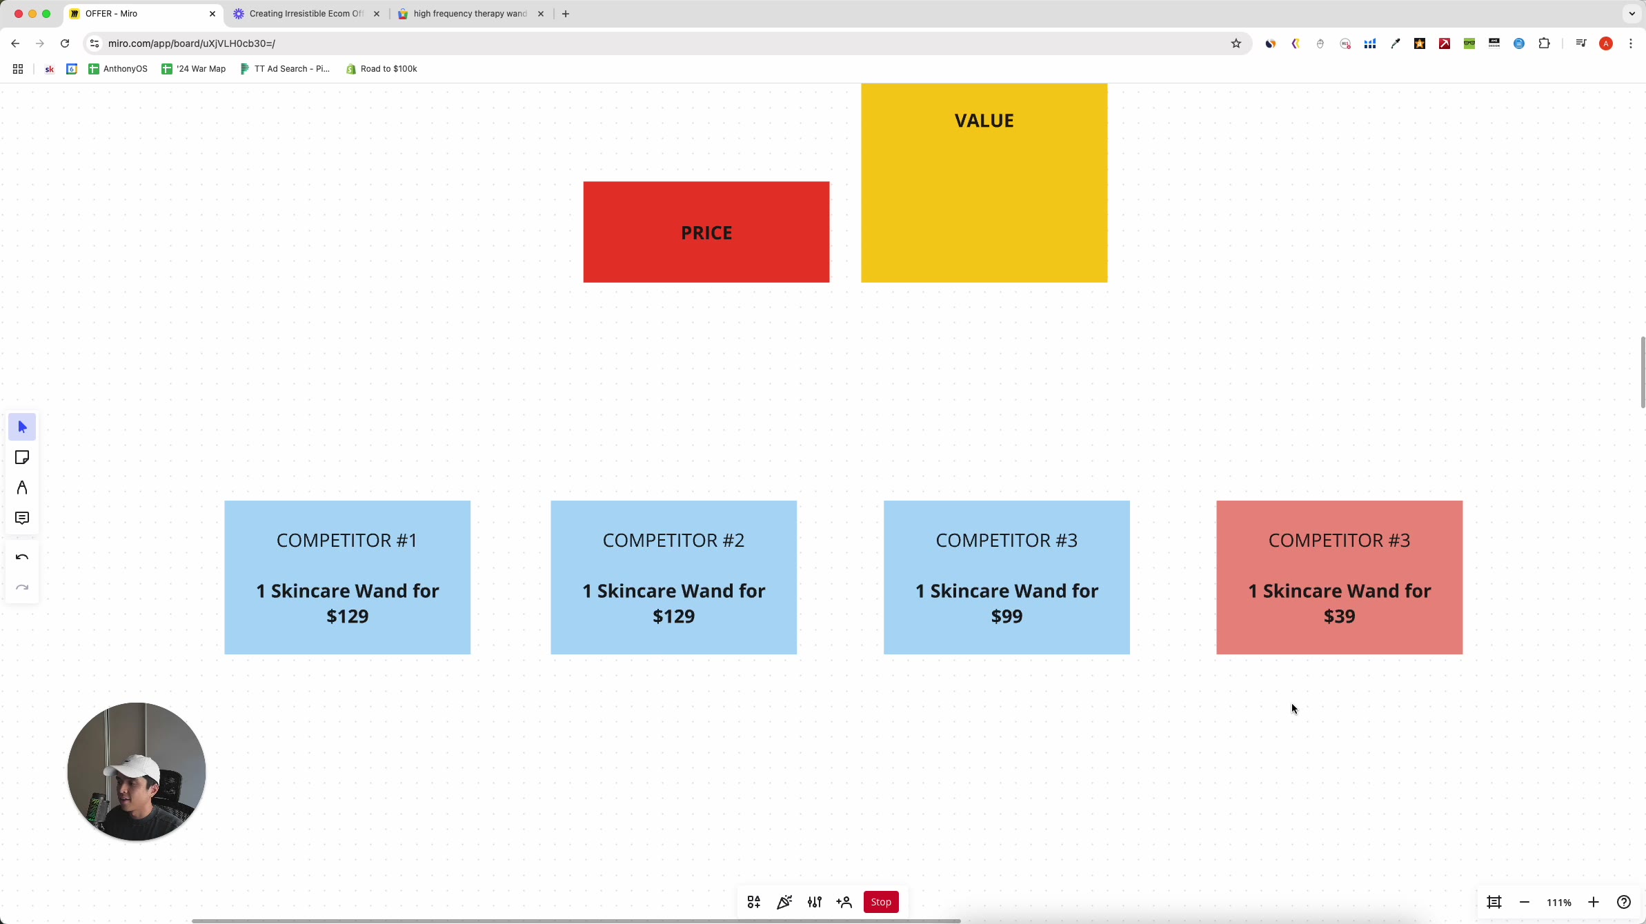Image resolution: width=1646 pixels, height=924 pixels.
Task: Redo the last undone action
Action: [x=22, y=587]
